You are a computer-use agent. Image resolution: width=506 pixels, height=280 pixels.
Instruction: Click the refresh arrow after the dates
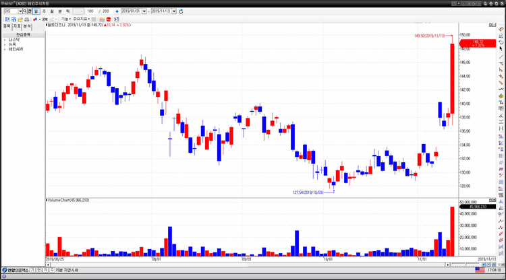181,11
